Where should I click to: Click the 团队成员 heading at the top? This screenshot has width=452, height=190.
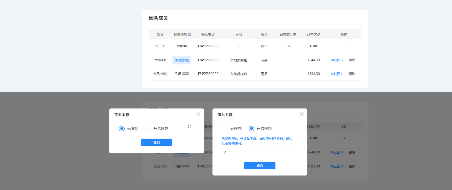click(x=158, y=18)
